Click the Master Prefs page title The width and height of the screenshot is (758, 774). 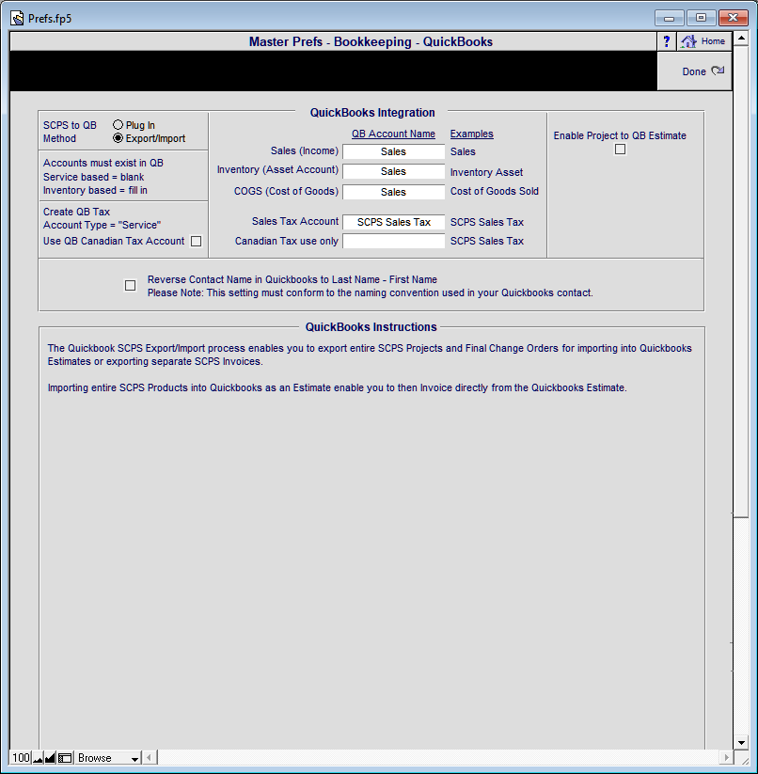coord(371,41)
